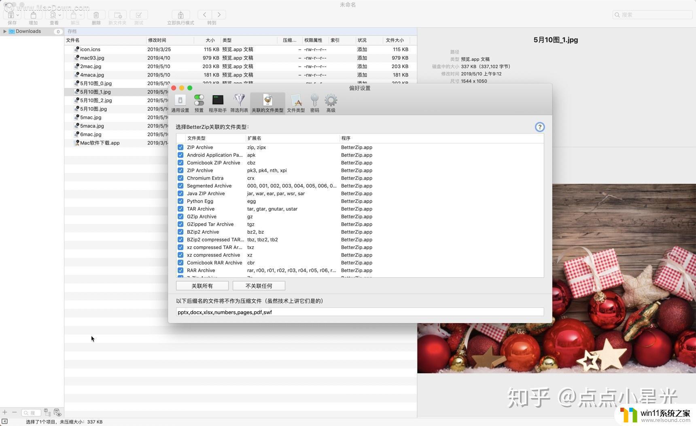
Task: Select Mac软件下载.app in archive list
Action: click(117, 143)
